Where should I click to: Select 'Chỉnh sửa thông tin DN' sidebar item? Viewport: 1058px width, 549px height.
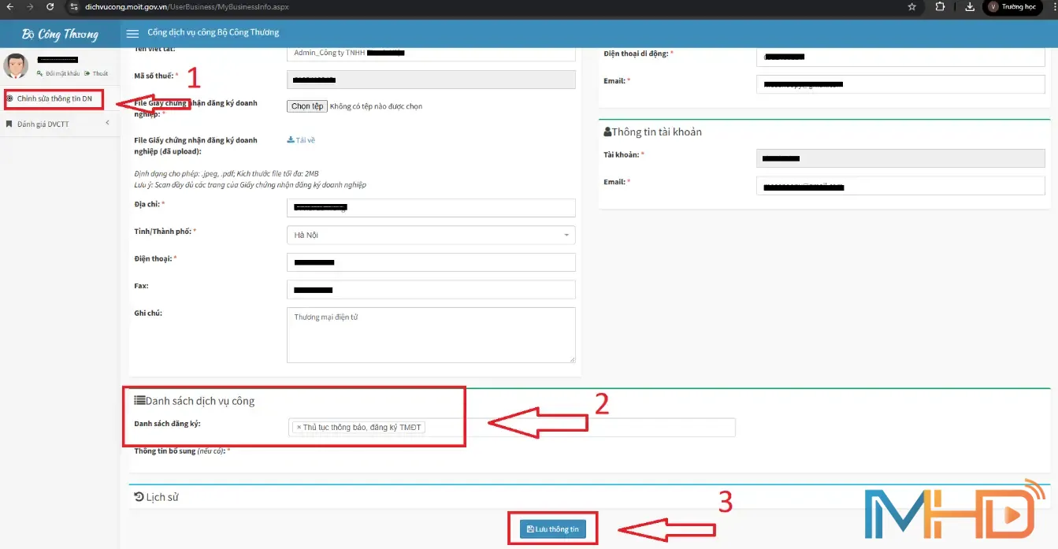click(x=54, y=98)
